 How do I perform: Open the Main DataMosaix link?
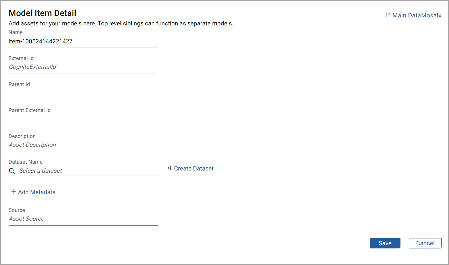point(417,15)
